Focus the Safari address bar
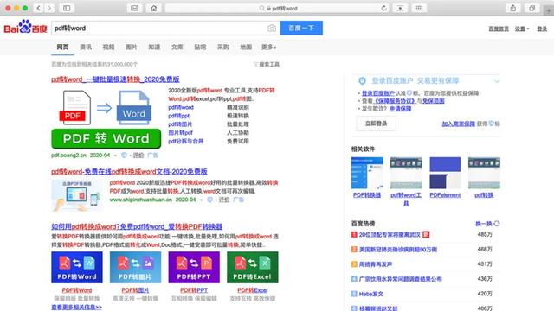This screenshot has height=311, width=554. point(278,8)
